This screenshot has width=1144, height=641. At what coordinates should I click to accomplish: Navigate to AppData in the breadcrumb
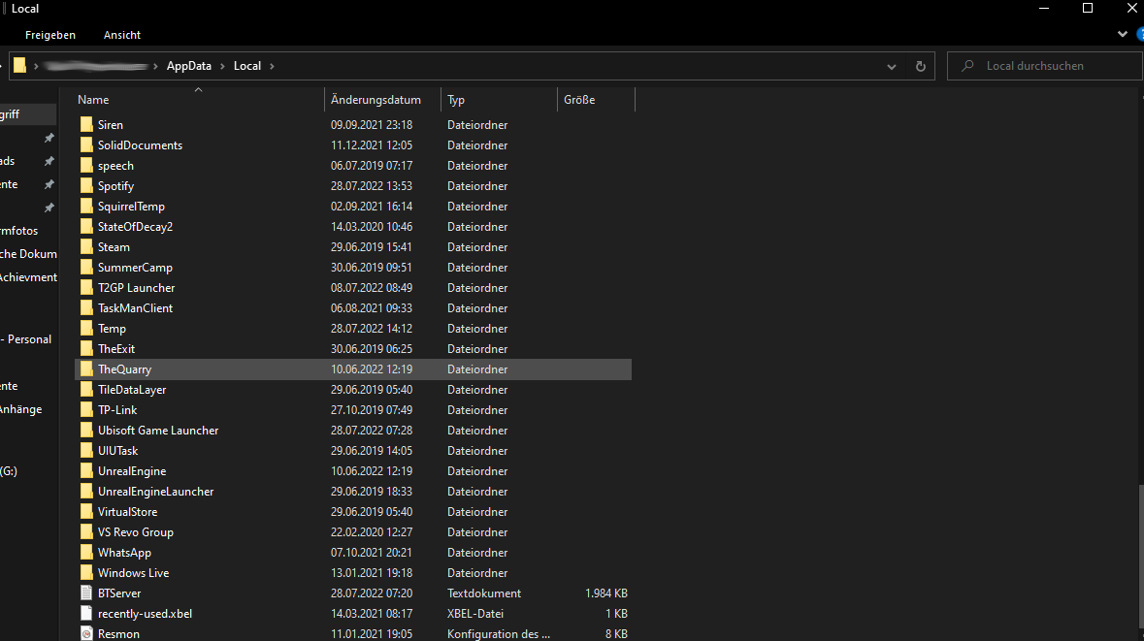point(189,66)
